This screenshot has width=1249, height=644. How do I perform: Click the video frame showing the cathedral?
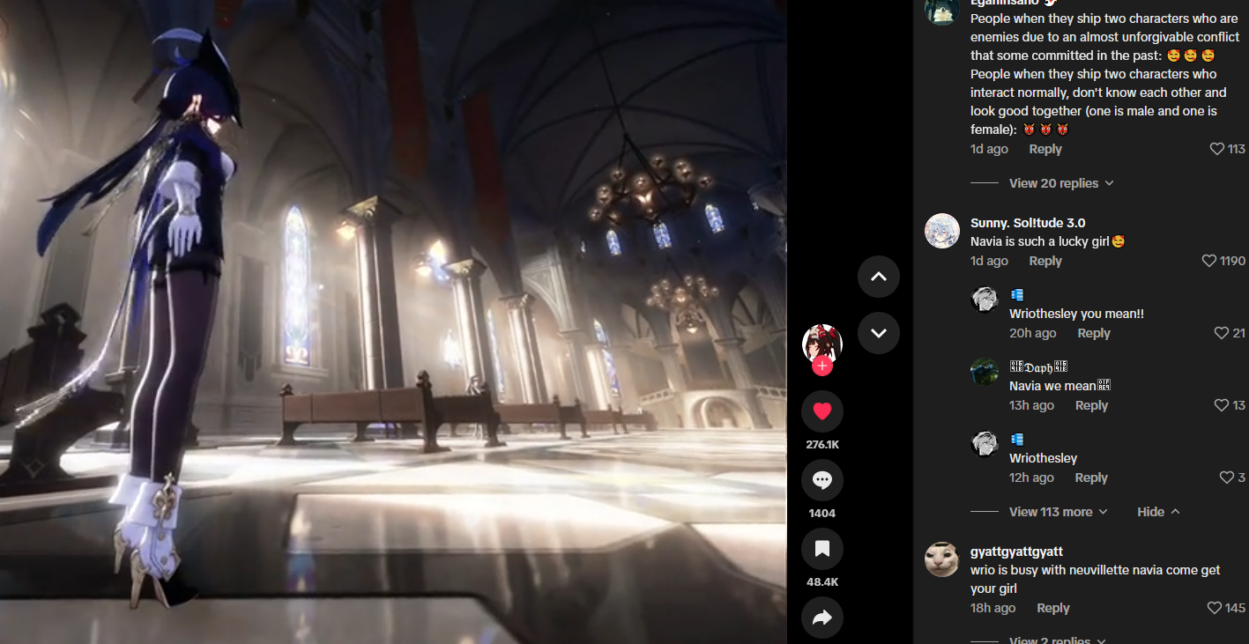[393, 322]
